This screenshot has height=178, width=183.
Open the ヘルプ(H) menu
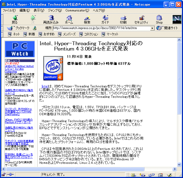pos(99,10)
